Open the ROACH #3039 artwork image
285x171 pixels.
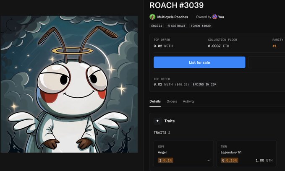[69, 84]
